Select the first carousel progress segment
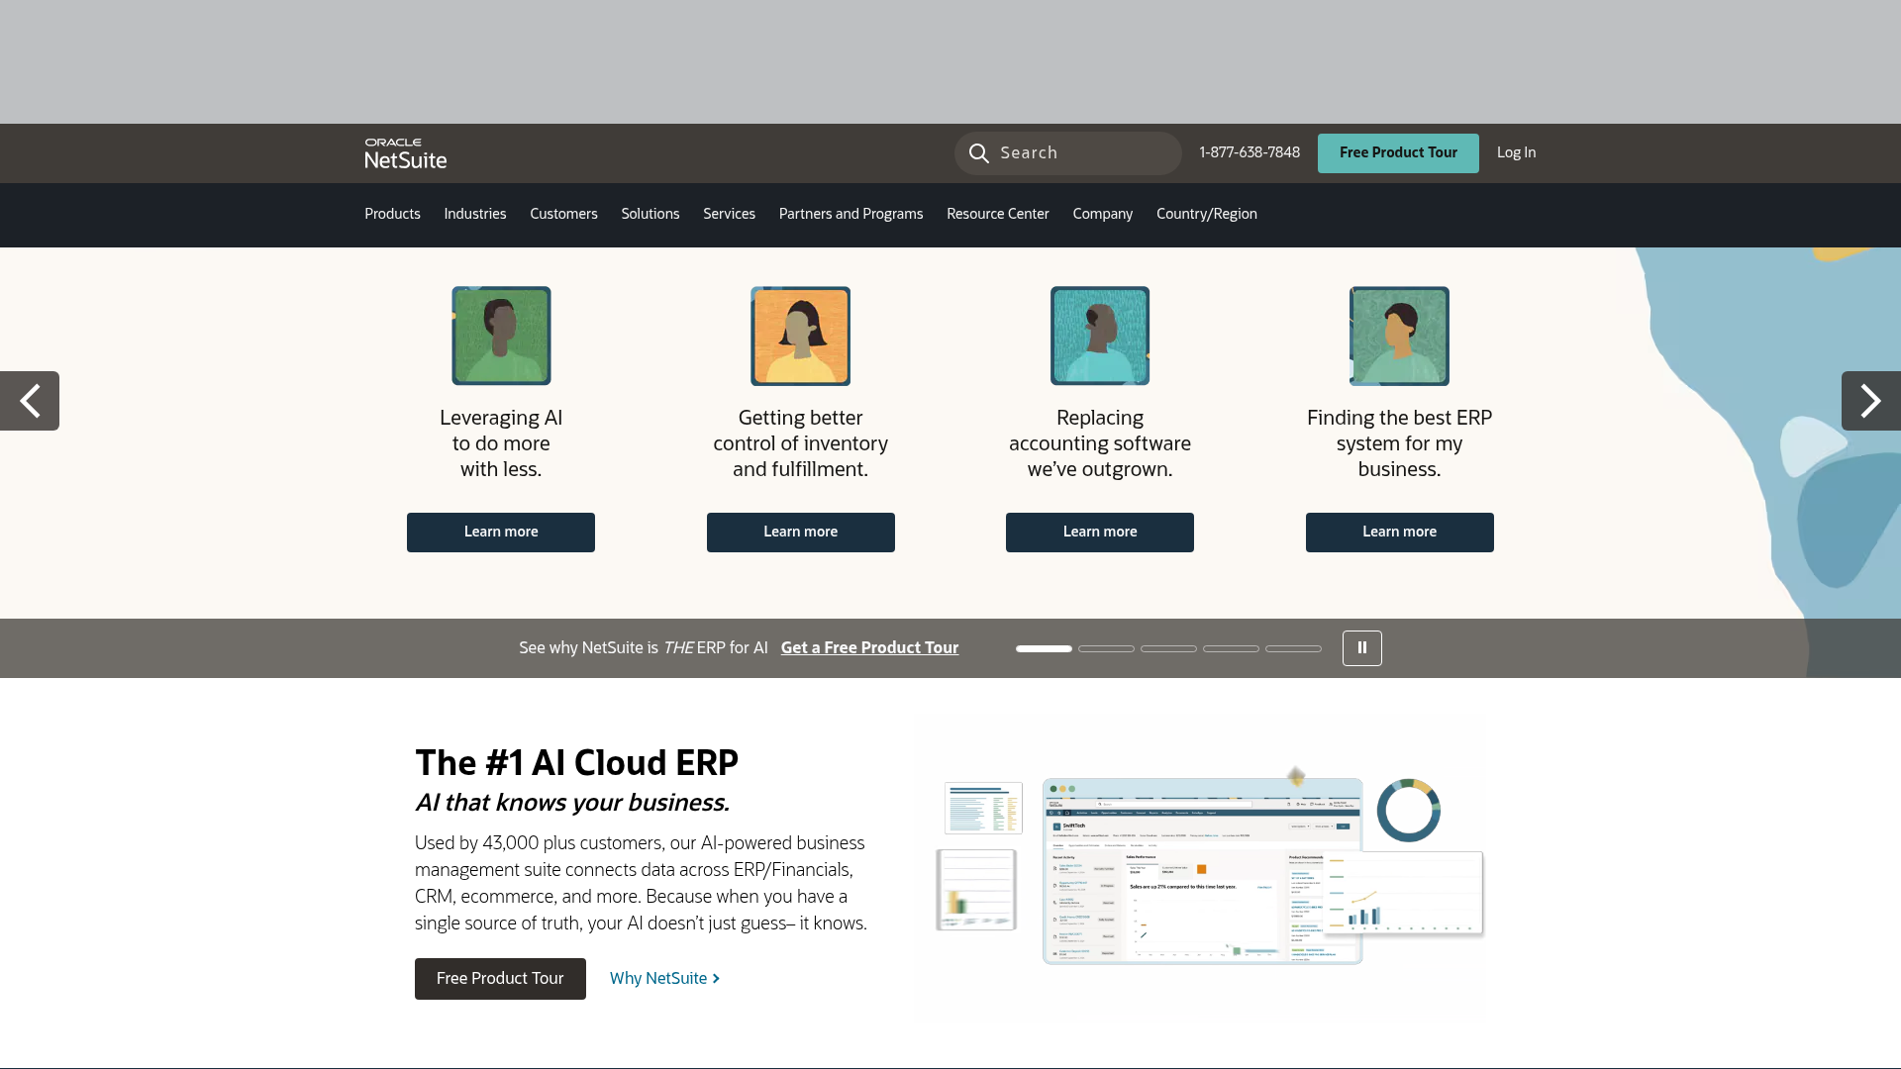Viewport: 1901px width, 1069px height. point(1044,648)
